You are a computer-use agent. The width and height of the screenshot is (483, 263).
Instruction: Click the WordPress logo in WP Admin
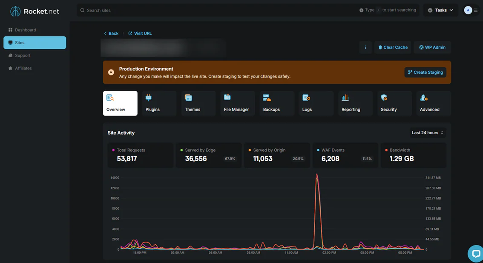pyautogui.click(x=421, y=47)
